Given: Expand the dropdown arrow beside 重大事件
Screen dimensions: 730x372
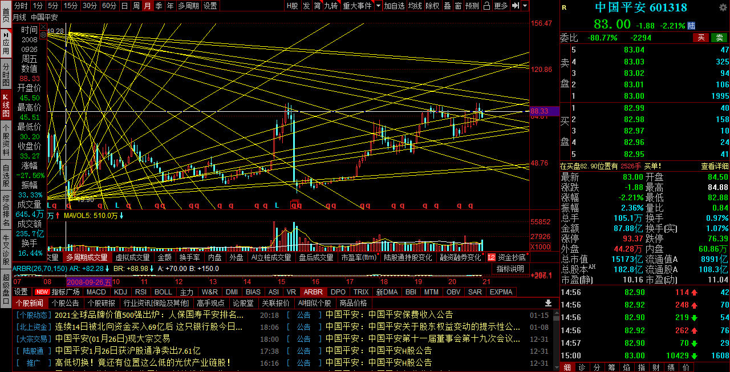Looking at the screenshot, I should point(378,6).
